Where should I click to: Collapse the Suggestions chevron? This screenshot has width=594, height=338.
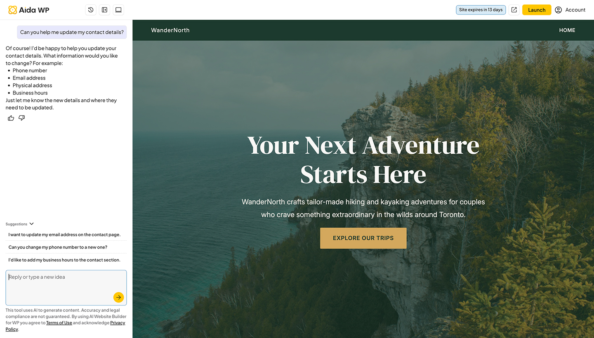point(32,224)
